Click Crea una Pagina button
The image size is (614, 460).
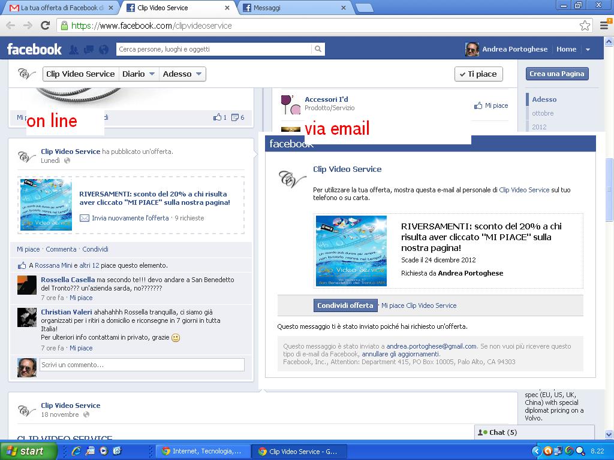click(556, 74)
